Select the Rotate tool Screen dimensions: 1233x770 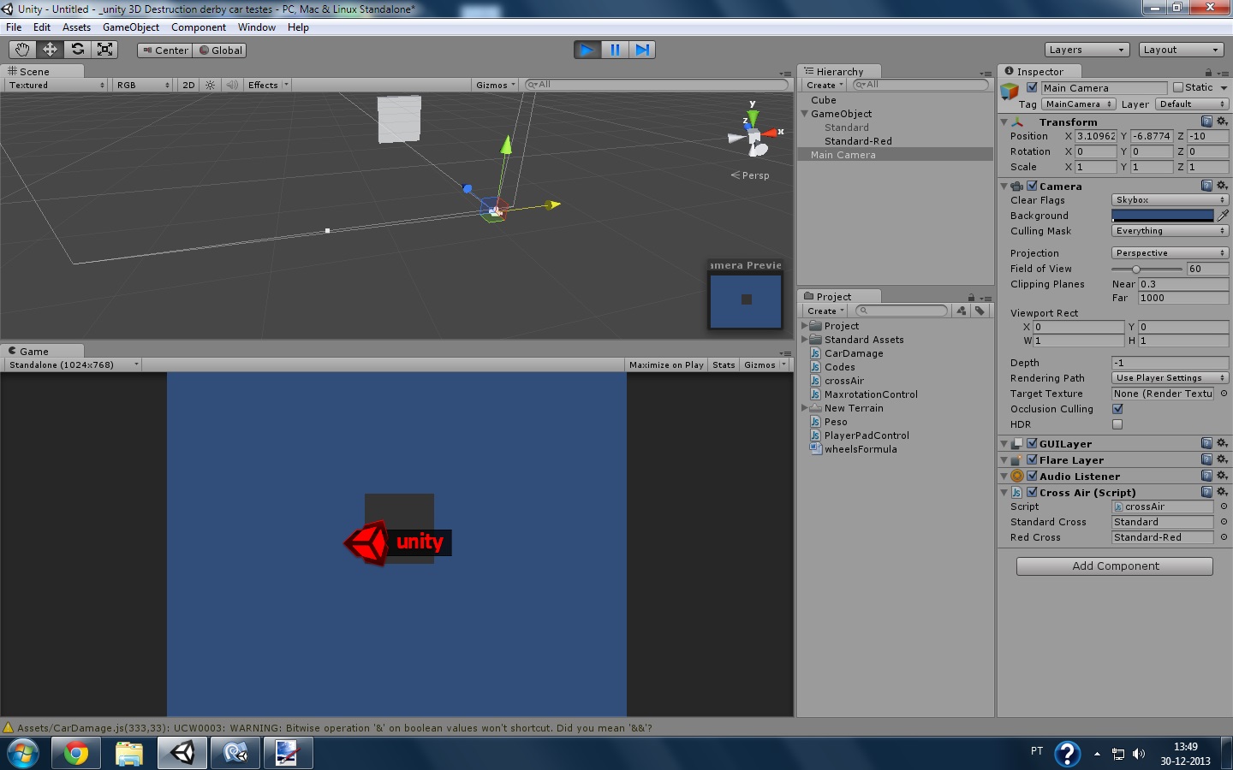click(78, 49)
